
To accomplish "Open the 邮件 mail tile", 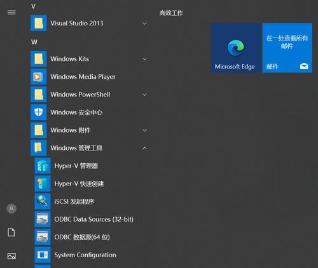I will [x=287, y=48].
